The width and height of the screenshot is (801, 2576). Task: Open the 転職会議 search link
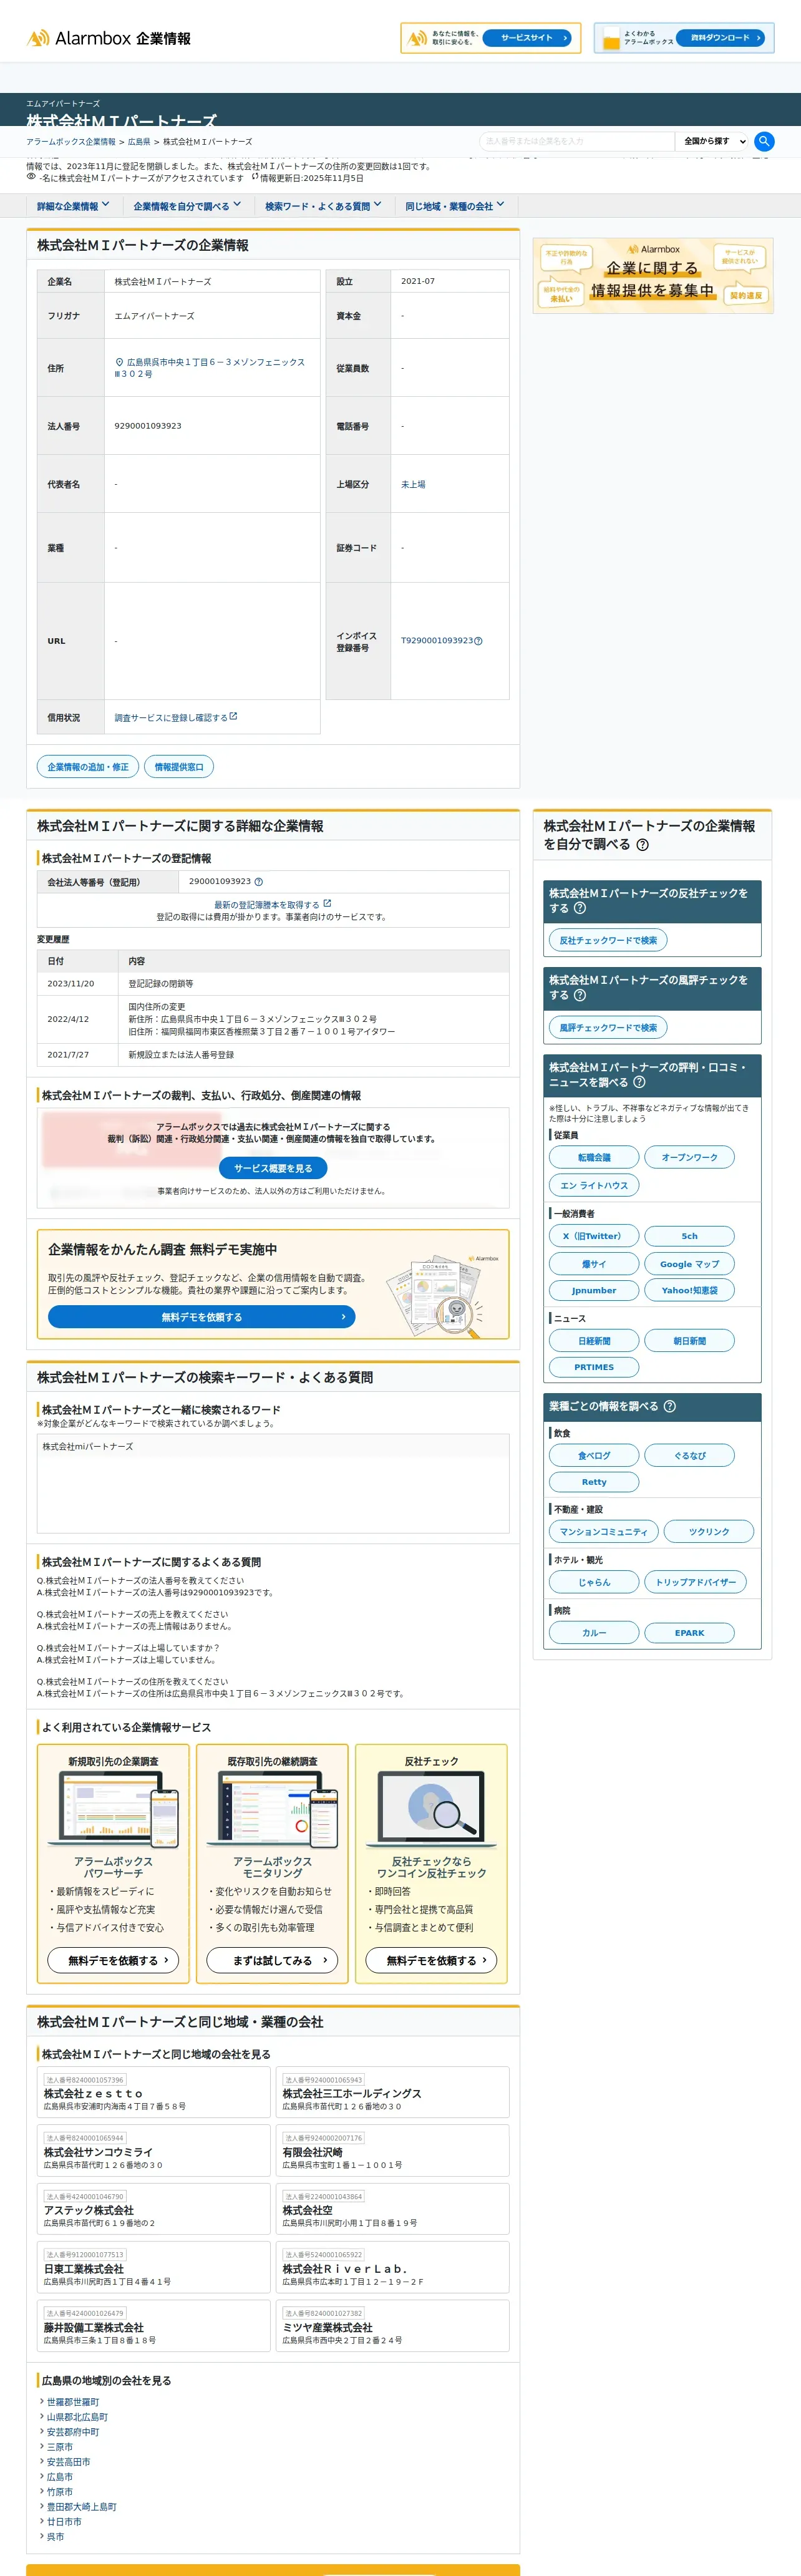pos(594,1157)
